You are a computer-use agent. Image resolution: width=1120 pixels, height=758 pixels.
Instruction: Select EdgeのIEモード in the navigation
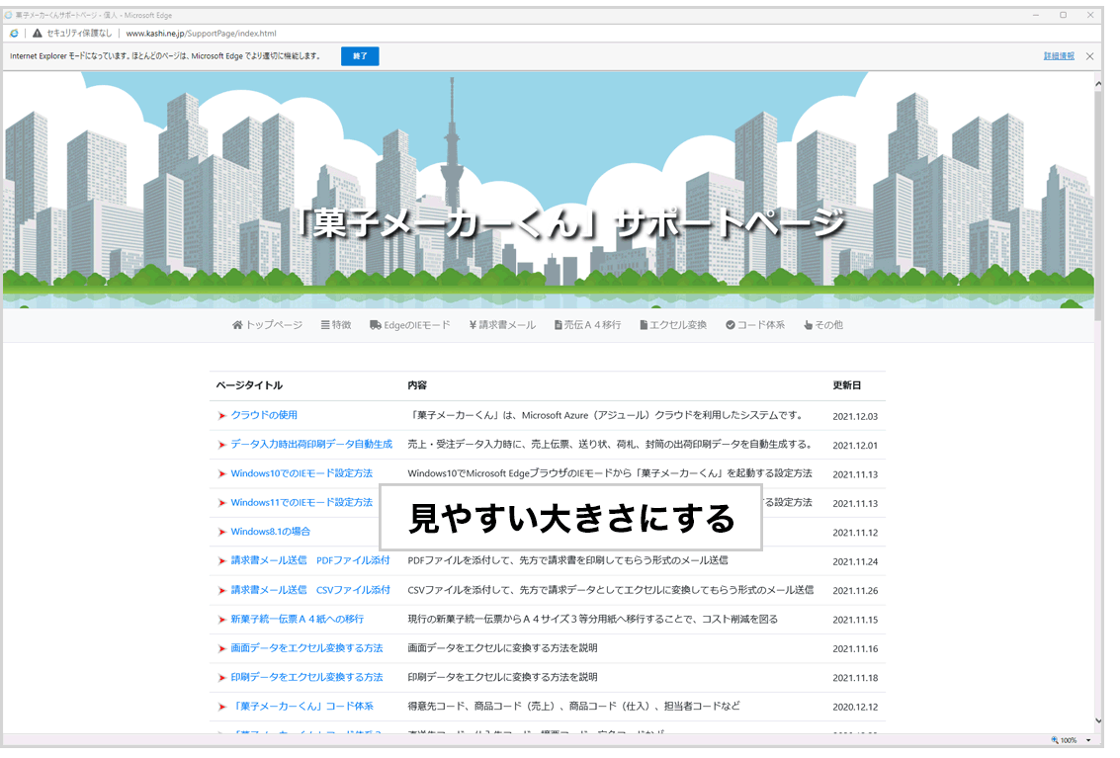[x=410, y=325]
